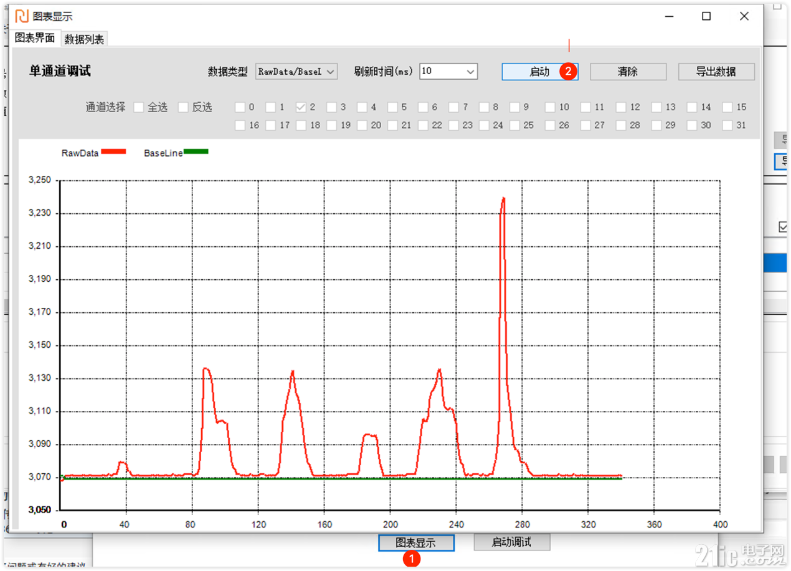Enable channel 20 checkbox
Screen dimensions: 791x571
click(362, 125)
